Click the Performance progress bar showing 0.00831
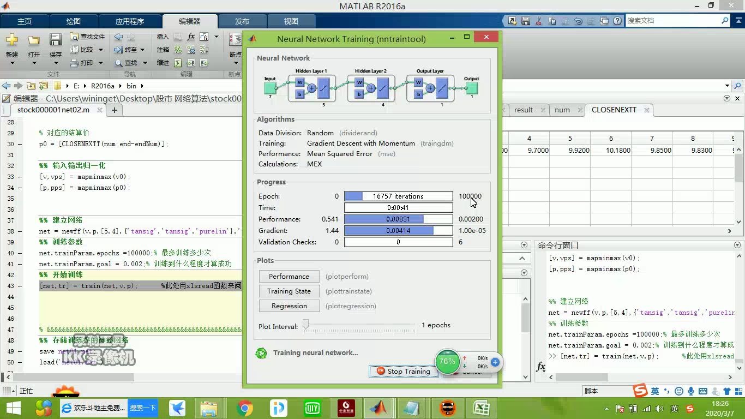Screen dimensions: 745x419 coord(398,219)
